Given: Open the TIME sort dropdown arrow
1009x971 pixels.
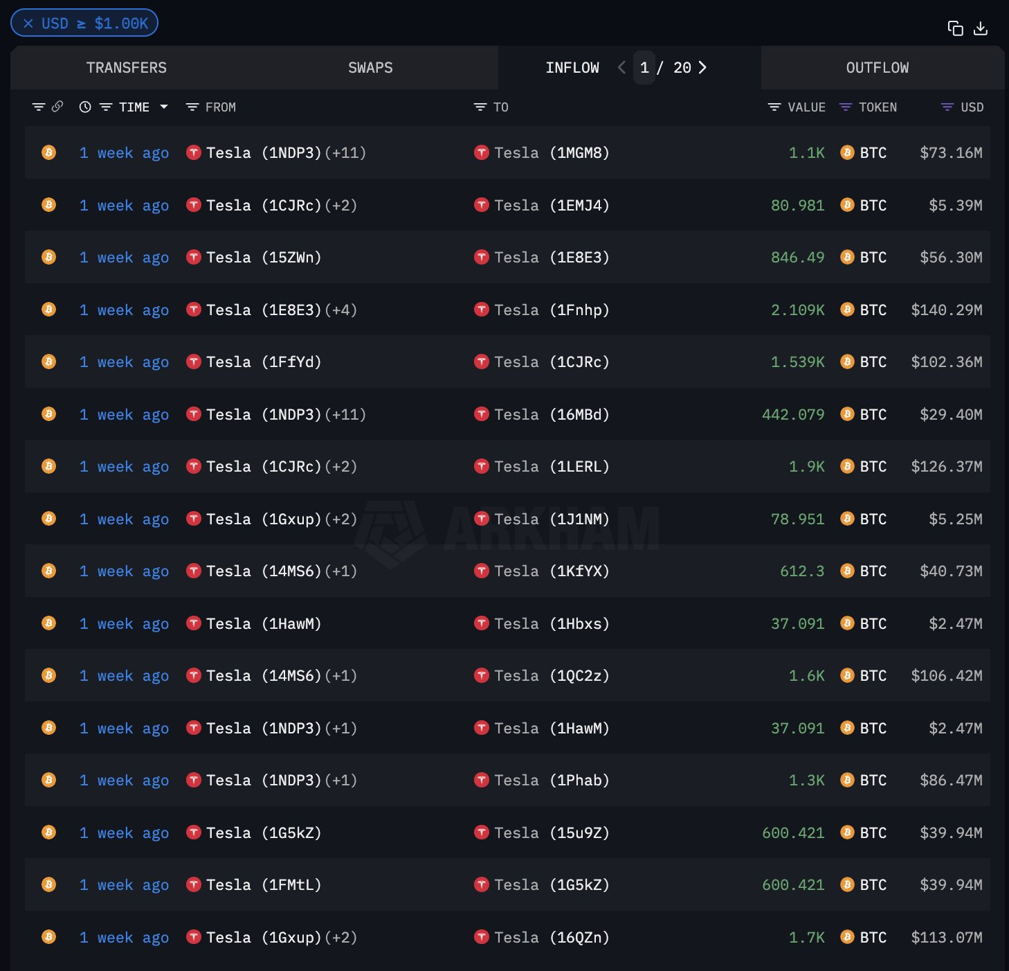Looking at the screenshot, I should click(165, 107).
